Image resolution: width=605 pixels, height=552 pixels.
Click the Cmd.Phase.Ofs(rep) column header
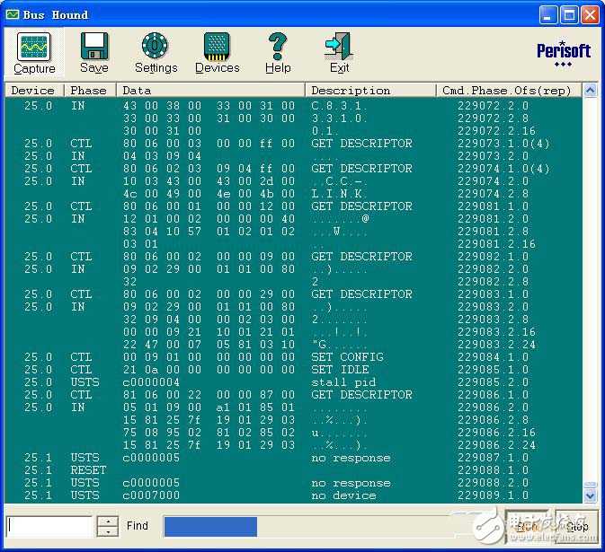pyautogui.click(x=509, y=90)
